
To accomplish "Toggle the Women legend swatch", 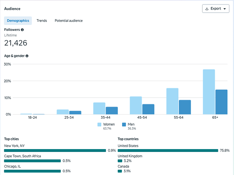I will tap(99, 125).
